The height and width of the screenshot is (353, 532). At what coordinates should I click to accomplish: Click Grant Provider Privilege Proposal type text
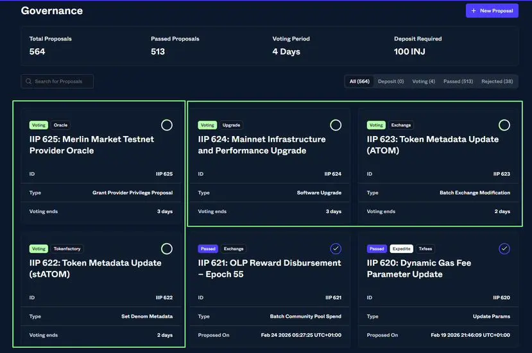pos(132,193)
